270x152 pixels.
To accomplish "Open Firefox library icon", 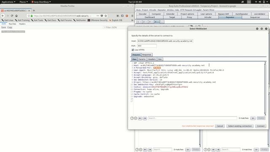I will point(118,16).
